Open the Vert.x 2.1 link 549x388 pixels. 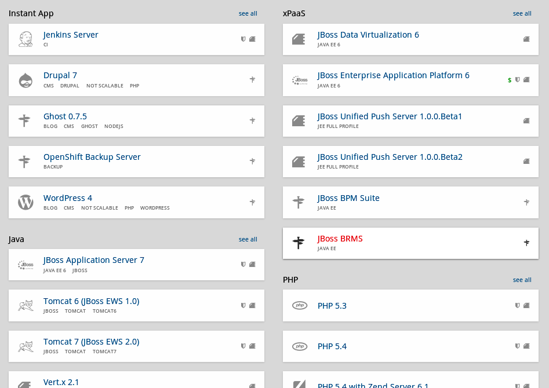pyautogui.click(x=61, y=382)
